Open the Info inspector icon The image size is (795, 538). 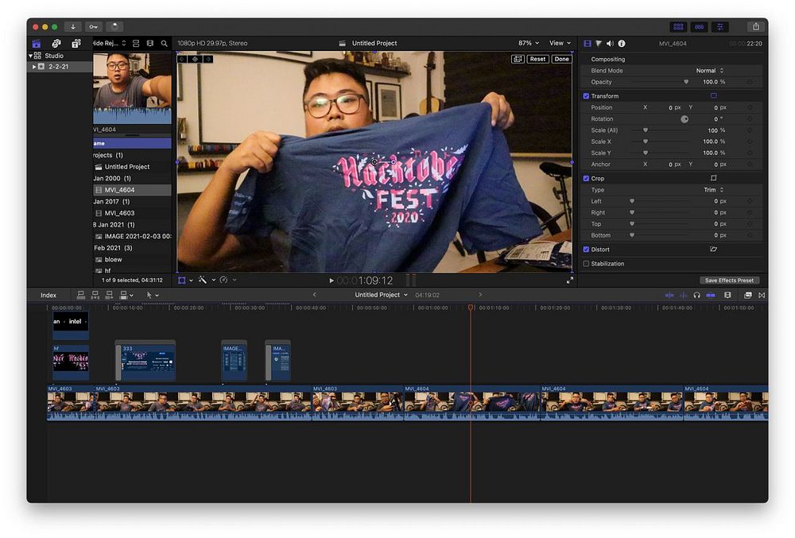point(622,44)
